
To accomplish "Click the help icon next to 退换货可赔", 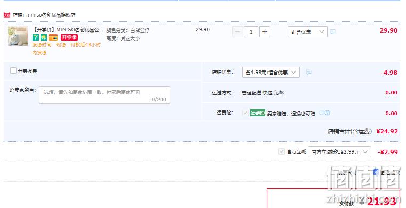I will point(327,113).
